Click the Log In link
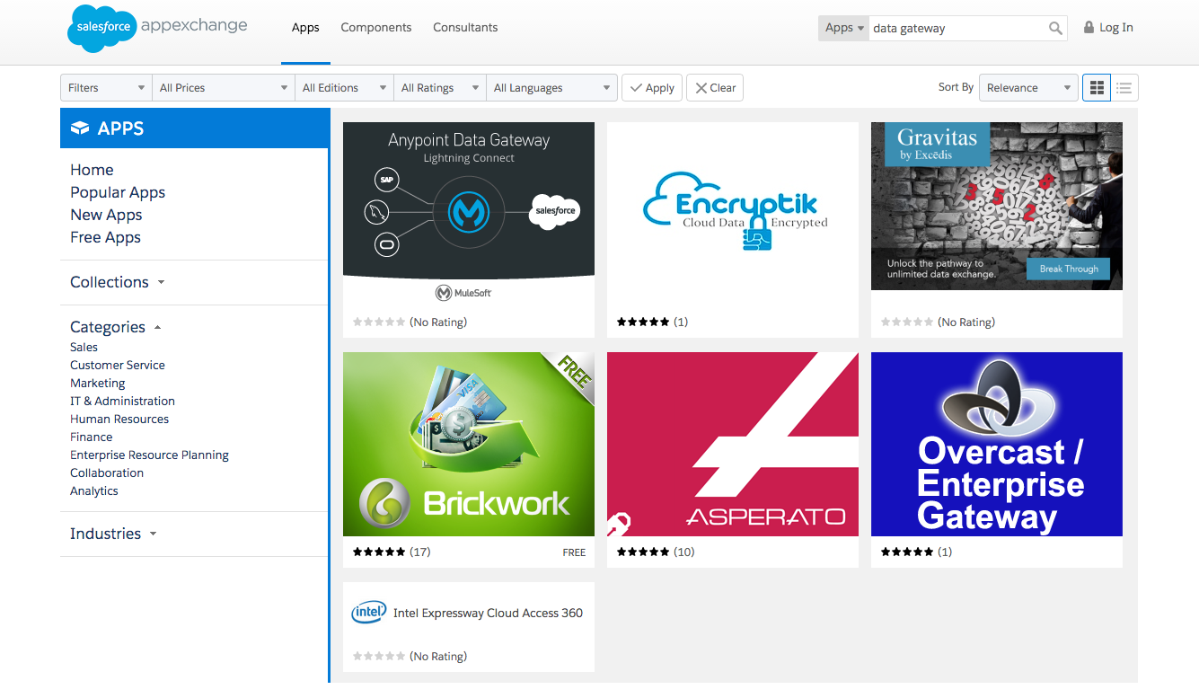The width and height of the screenshot is (1199, 698). 1116,28
